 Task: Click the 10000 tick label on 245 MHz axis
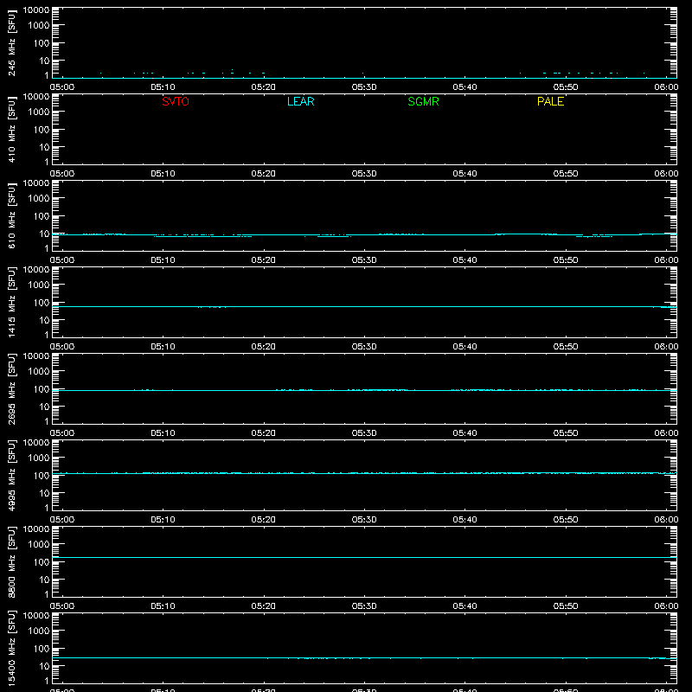(x=36, y=10)
